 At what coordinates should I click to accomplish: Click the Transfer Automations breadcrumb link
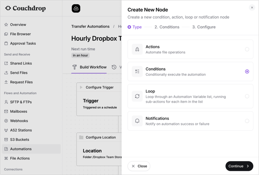point(90,26)
